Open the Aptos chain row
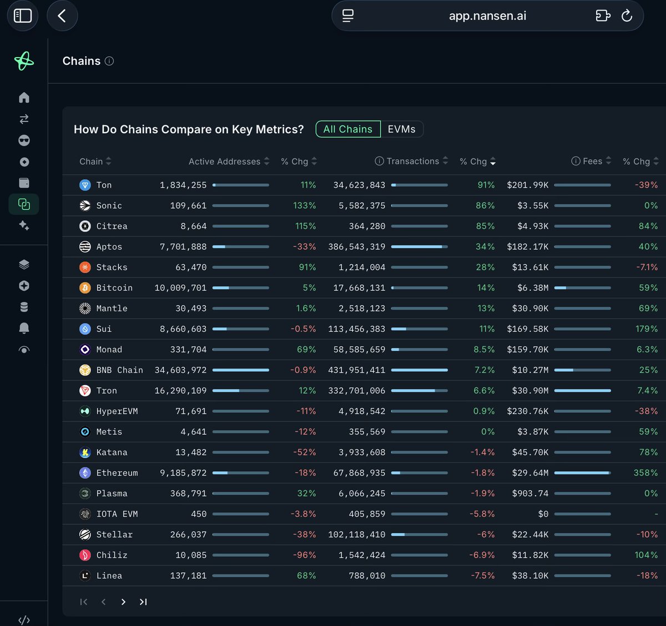The image size is (666, 626). (x=364, y=247)
